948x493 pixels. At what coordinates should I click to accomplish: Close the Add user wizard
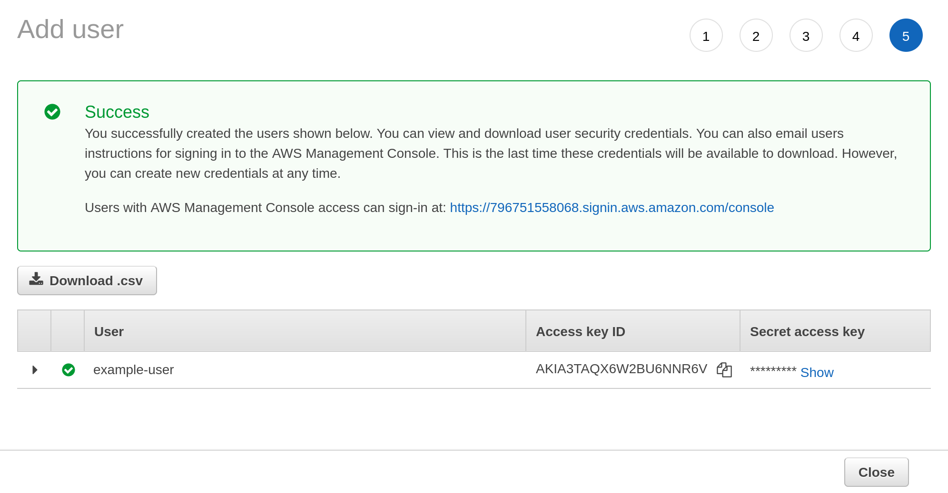coord(876,472)
